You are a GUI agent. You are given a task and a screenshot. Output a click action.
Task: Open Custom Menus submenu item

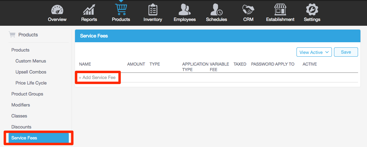31,61
